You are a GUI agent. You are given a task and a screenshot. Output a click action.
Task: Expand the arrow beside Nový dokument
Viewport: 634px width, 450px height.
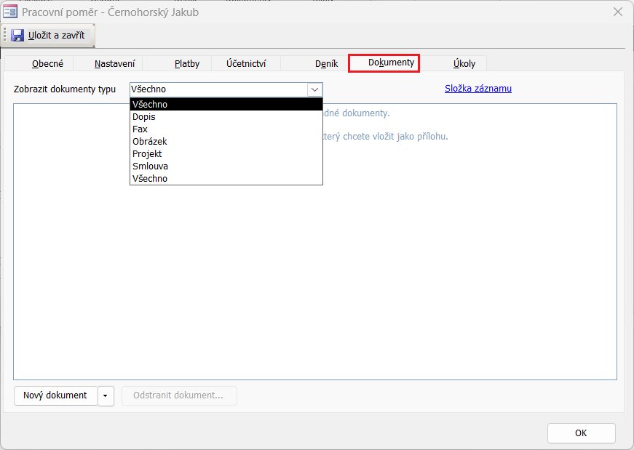pos(106,395)
